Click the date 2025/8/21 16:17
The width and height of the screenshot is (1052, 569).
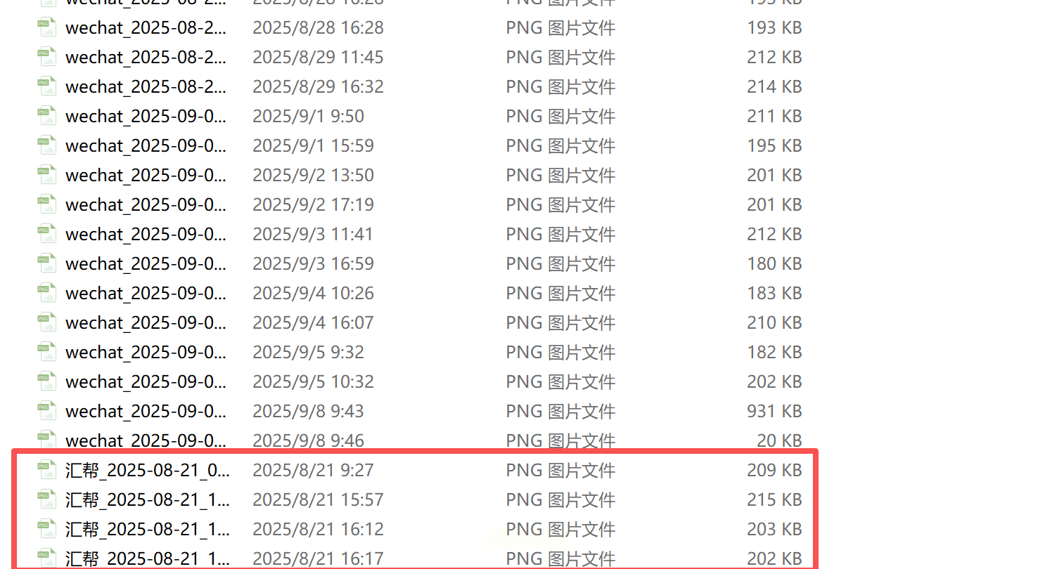(318, 558)
